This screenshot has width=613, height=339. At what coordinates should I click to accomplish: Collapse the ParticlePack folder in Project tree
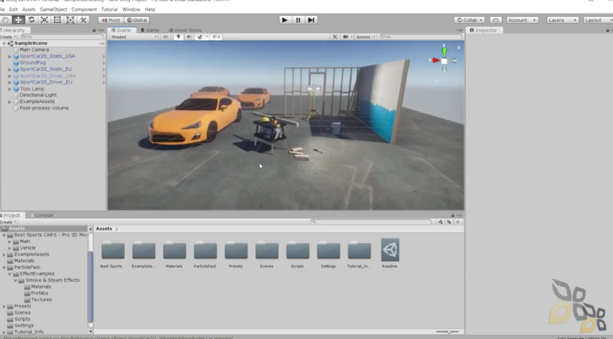[x=4, y=267]
